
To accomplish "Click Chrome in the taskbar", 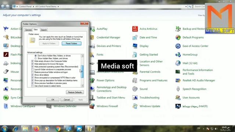I will (x=58, y=129).
